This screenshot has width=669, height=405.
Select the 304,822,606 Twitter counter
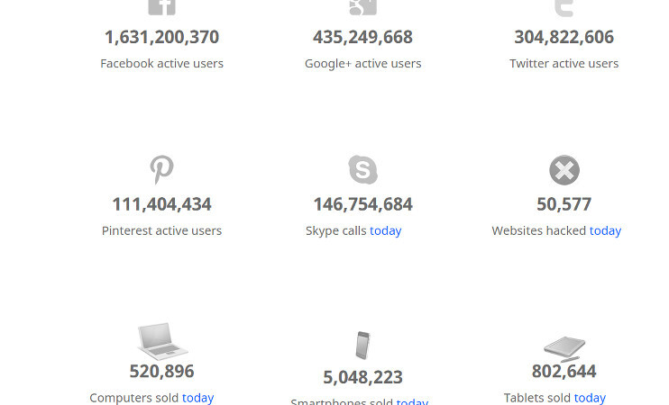point(564,37)
